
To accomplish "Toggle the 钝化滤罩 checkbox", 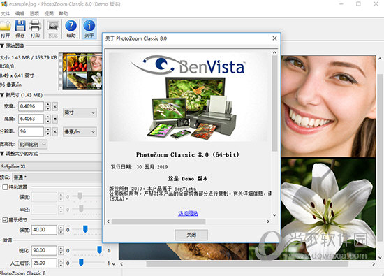I will [x=5, y=187].
